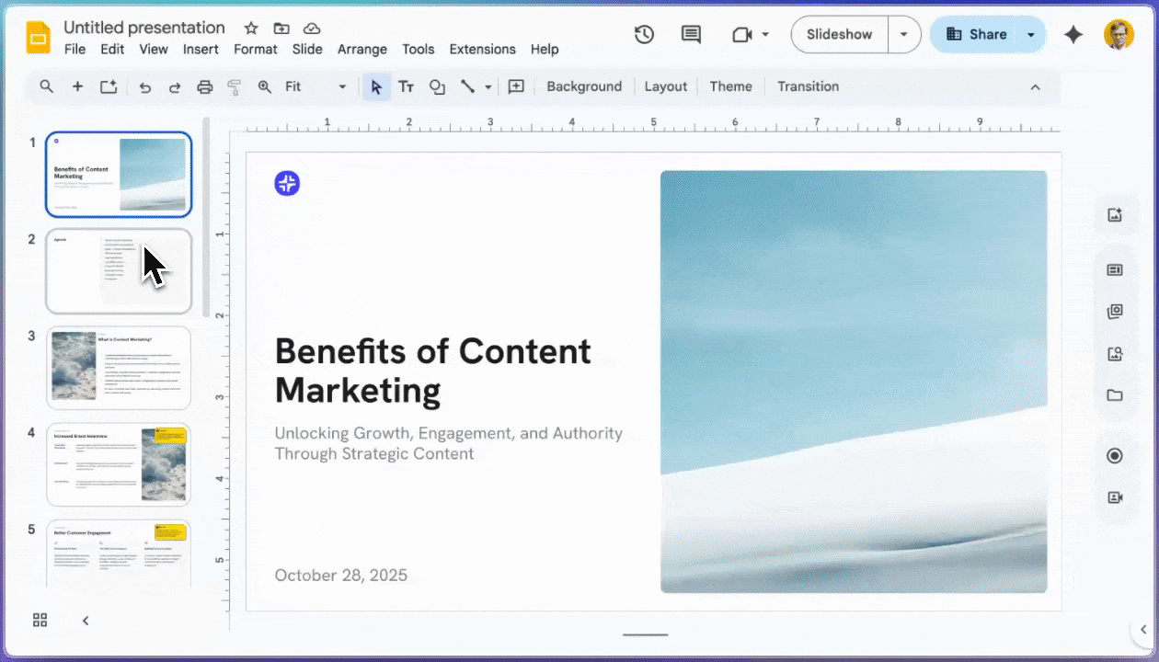Click the Paint format icon
1159x662 pixels.
[234, 86]
